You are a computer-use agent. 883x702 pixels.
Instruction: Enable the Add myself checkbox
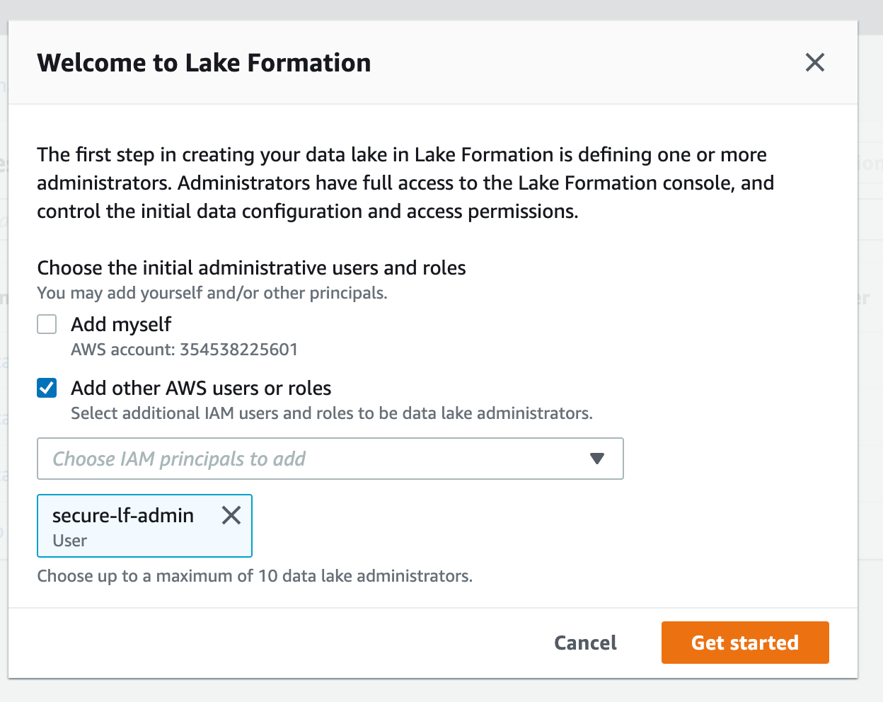(47, 324)
